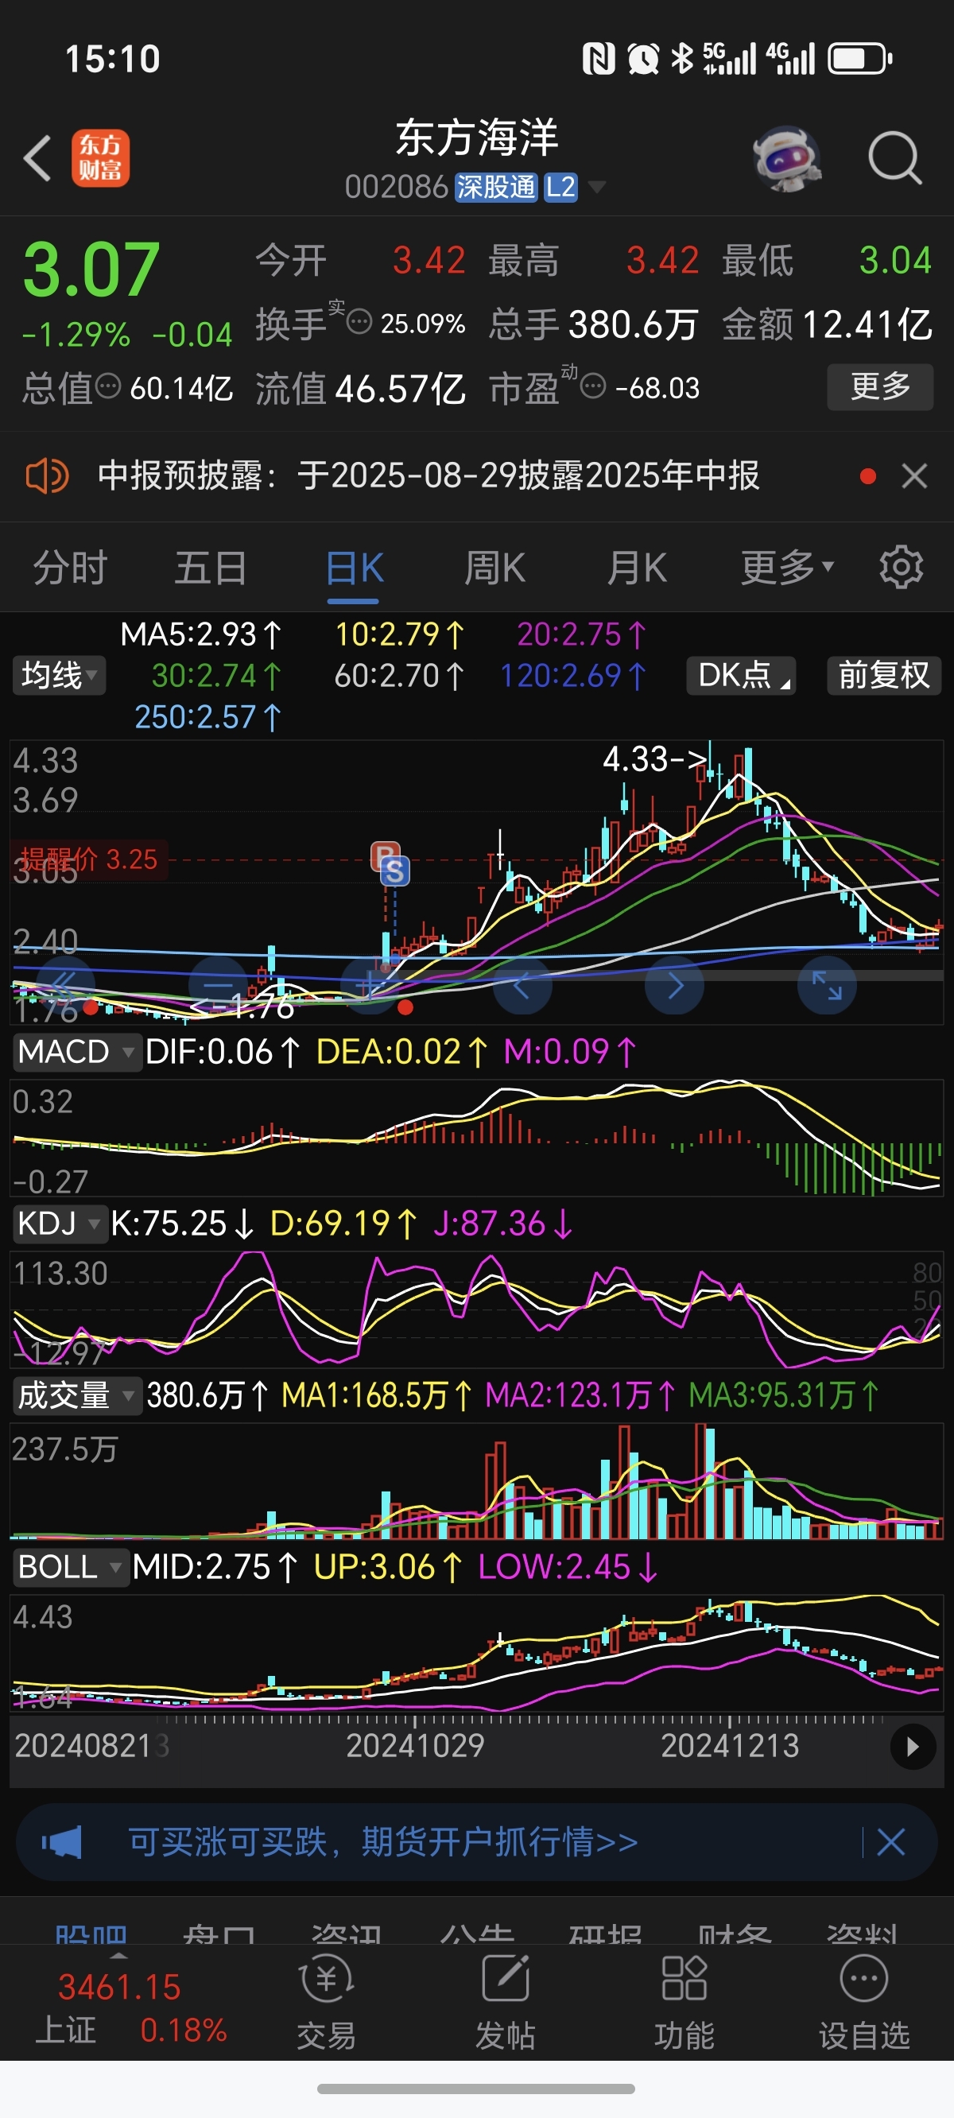The image size is (954, 2118).
Task: Move chart cursor left one candle
Action: 522,985
